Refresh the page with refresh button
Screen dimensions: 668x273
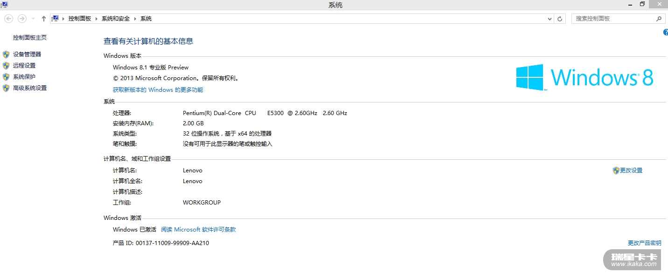point(560,19)
